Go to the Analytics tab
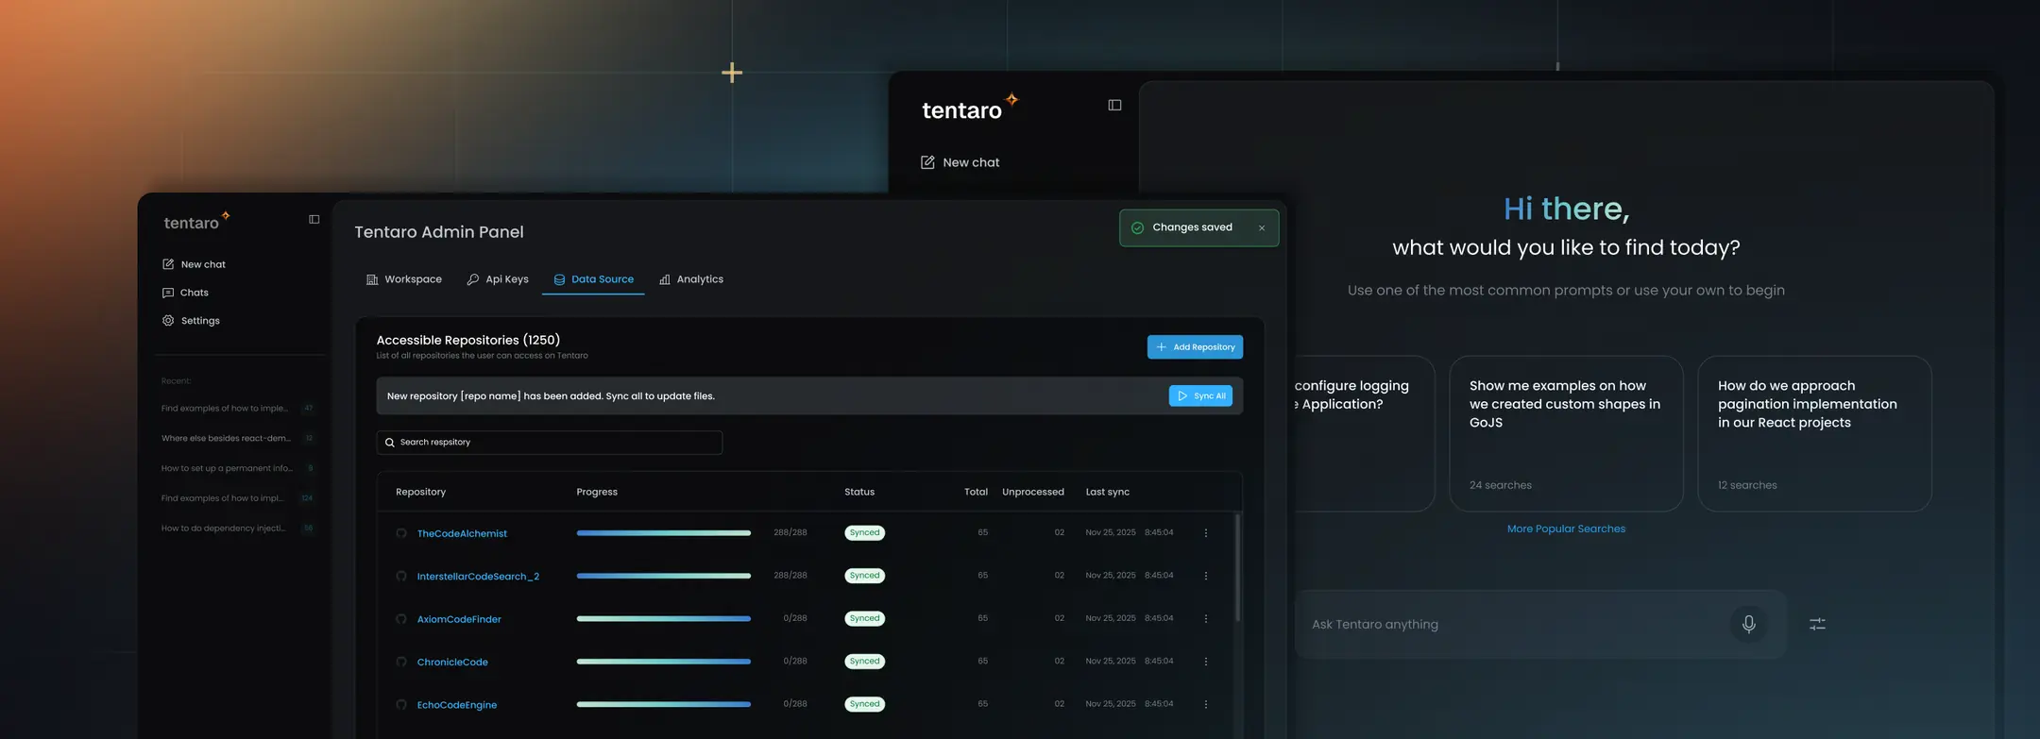This screenshot has width=2040, height=739. [x=691, y=279]
